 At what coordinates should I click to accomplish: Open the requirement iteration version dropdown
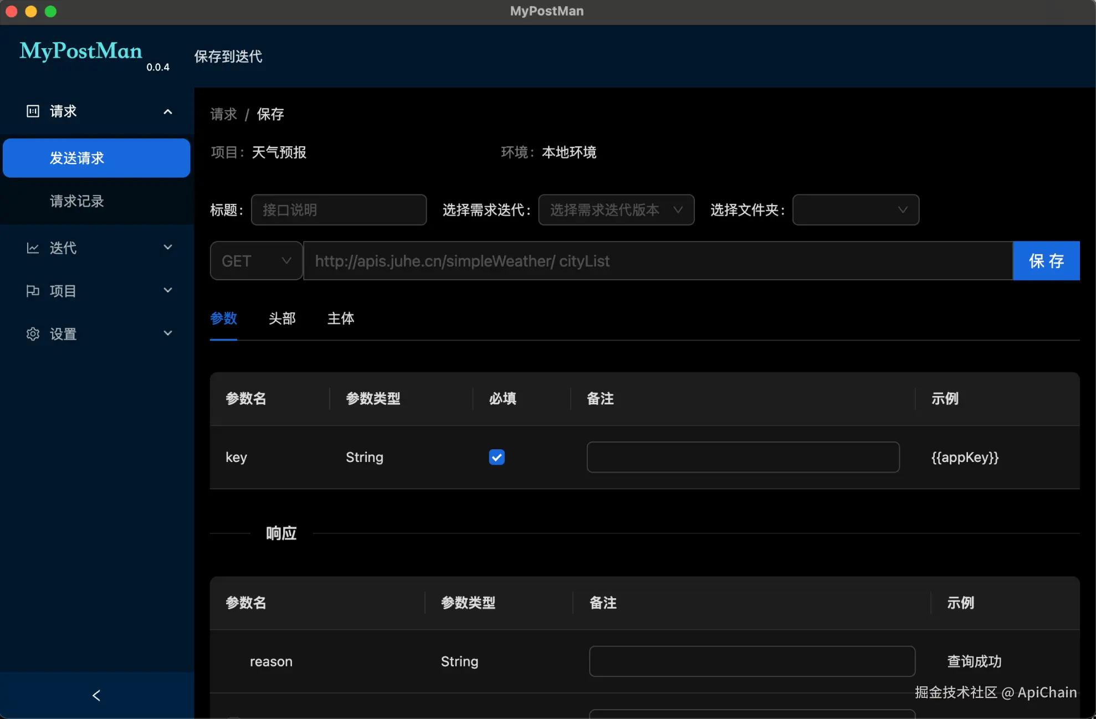pyautogui.click(x=616, y=210)
